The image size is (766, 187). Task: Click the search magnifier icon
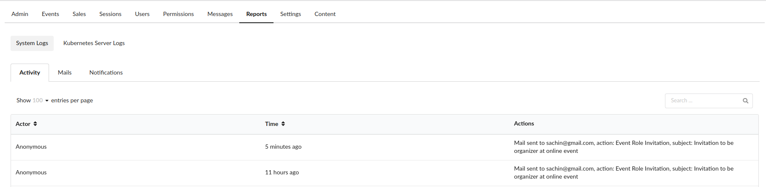[x=745, y=101]
